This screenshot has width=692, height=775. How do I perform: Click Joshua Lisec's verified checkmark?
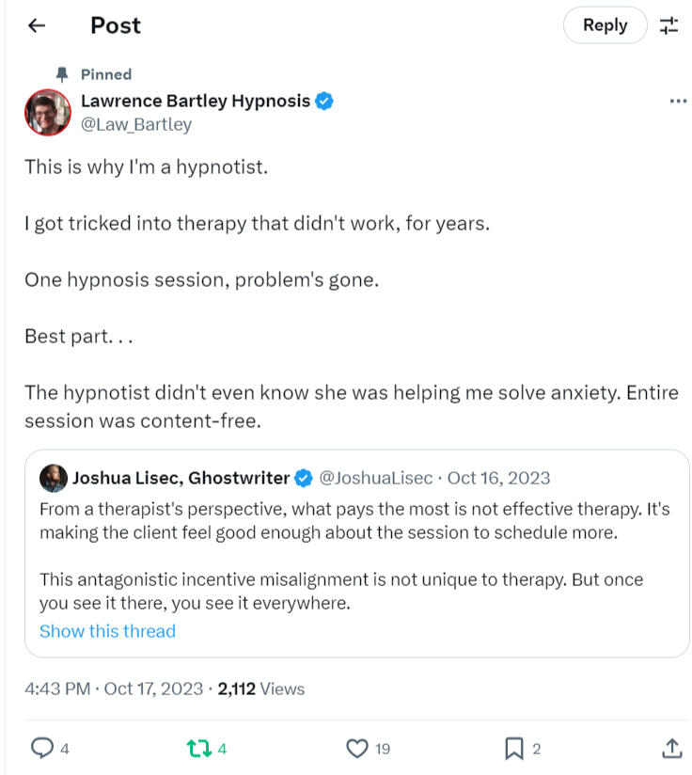pyautogui.click(x=303, y=478)
